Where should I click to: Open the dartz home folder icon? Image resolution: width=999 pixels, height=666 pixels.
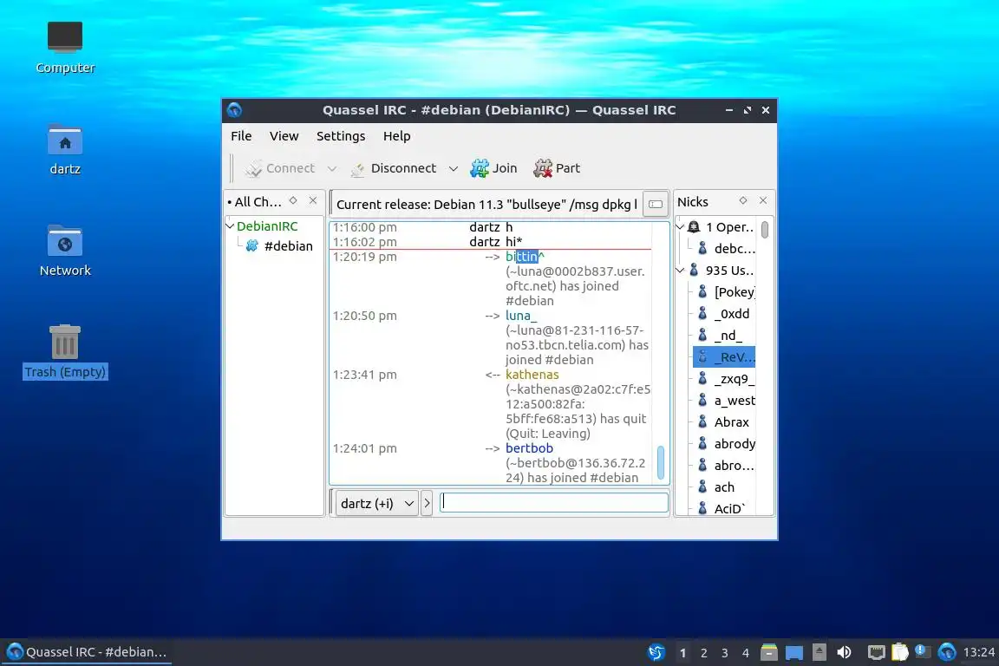coord(65,140)
